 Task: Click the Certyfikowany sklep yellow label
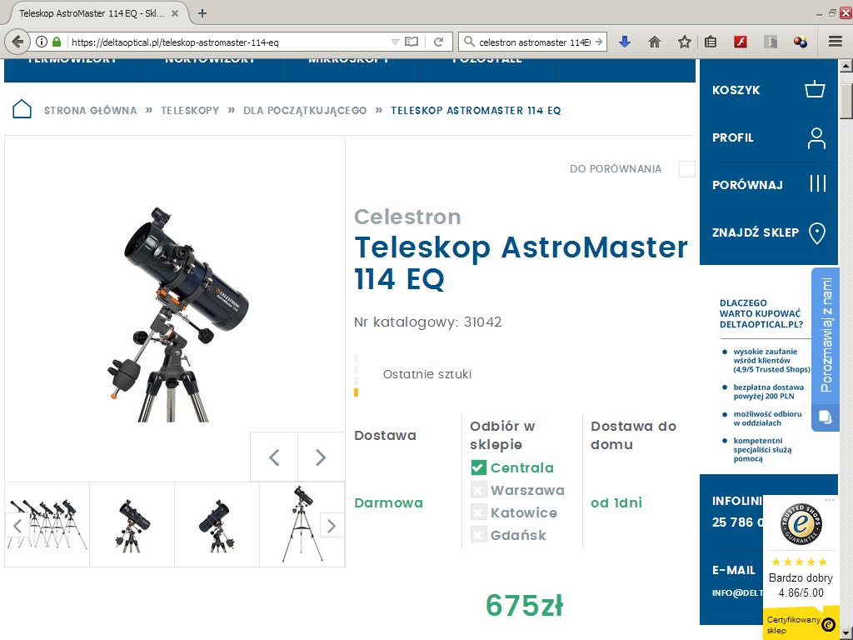(800, 623)
